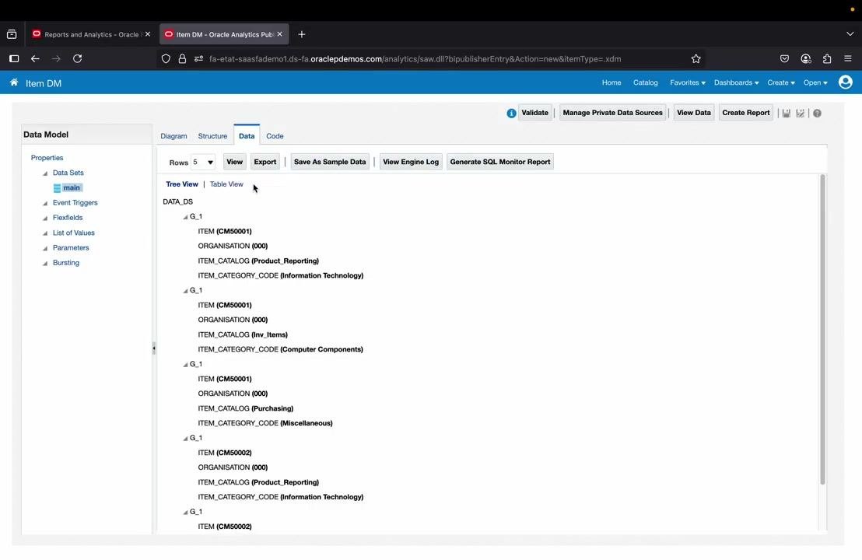
Task: Expand the Parameters node
Action: 45,248
